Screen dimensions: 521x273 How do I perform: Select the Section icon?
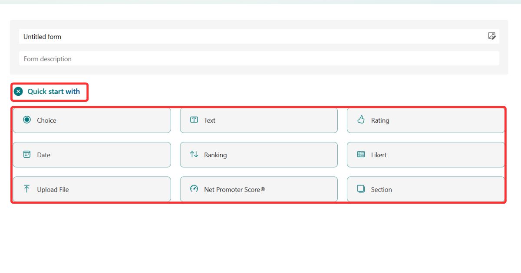click(361, 189)
